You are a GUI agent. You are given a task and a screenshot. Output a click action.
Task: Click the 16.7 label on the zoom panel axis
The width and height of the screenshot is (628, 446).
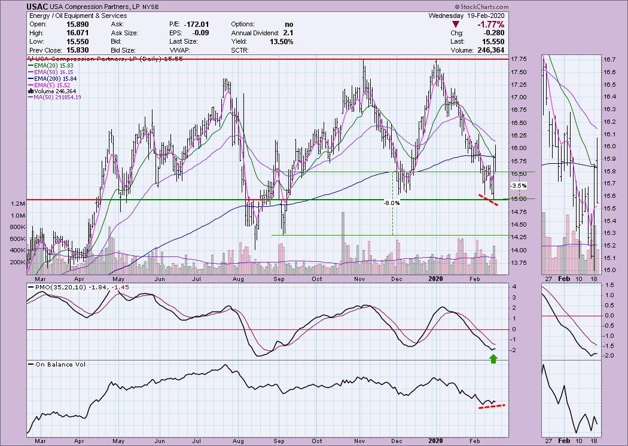pos(609,60)
